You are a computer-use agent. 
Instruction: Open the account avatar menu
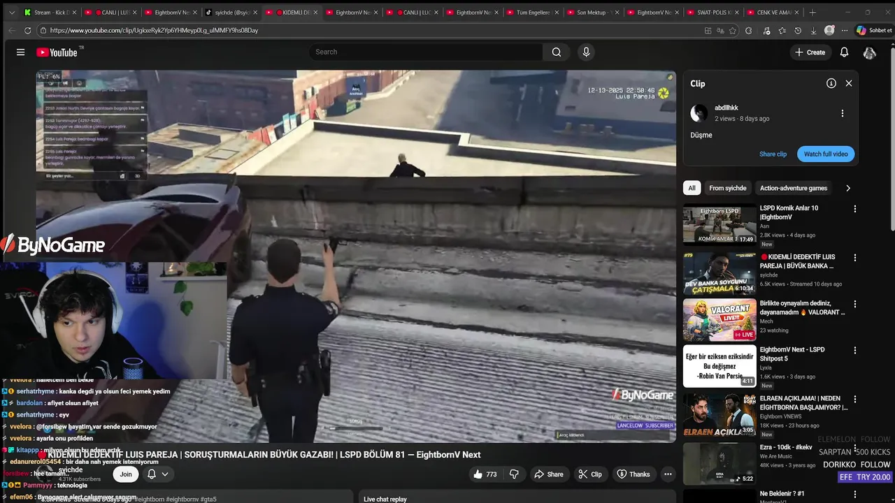click(870, 52)
